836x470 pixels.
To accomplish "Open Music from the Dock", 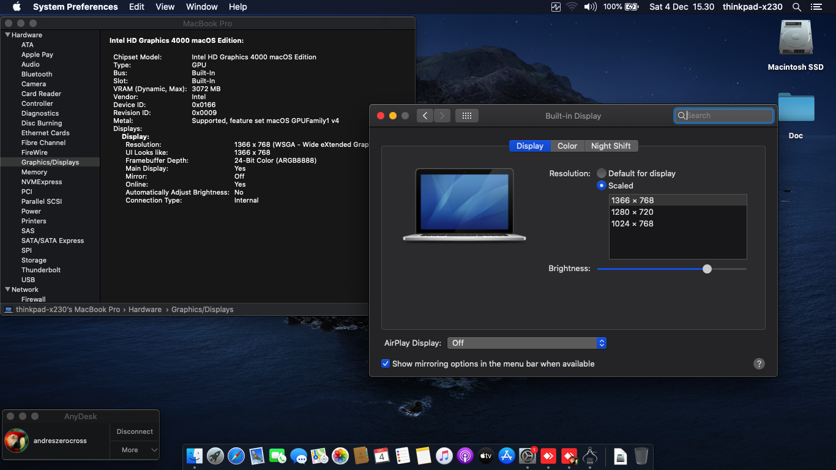I will 444,456.
